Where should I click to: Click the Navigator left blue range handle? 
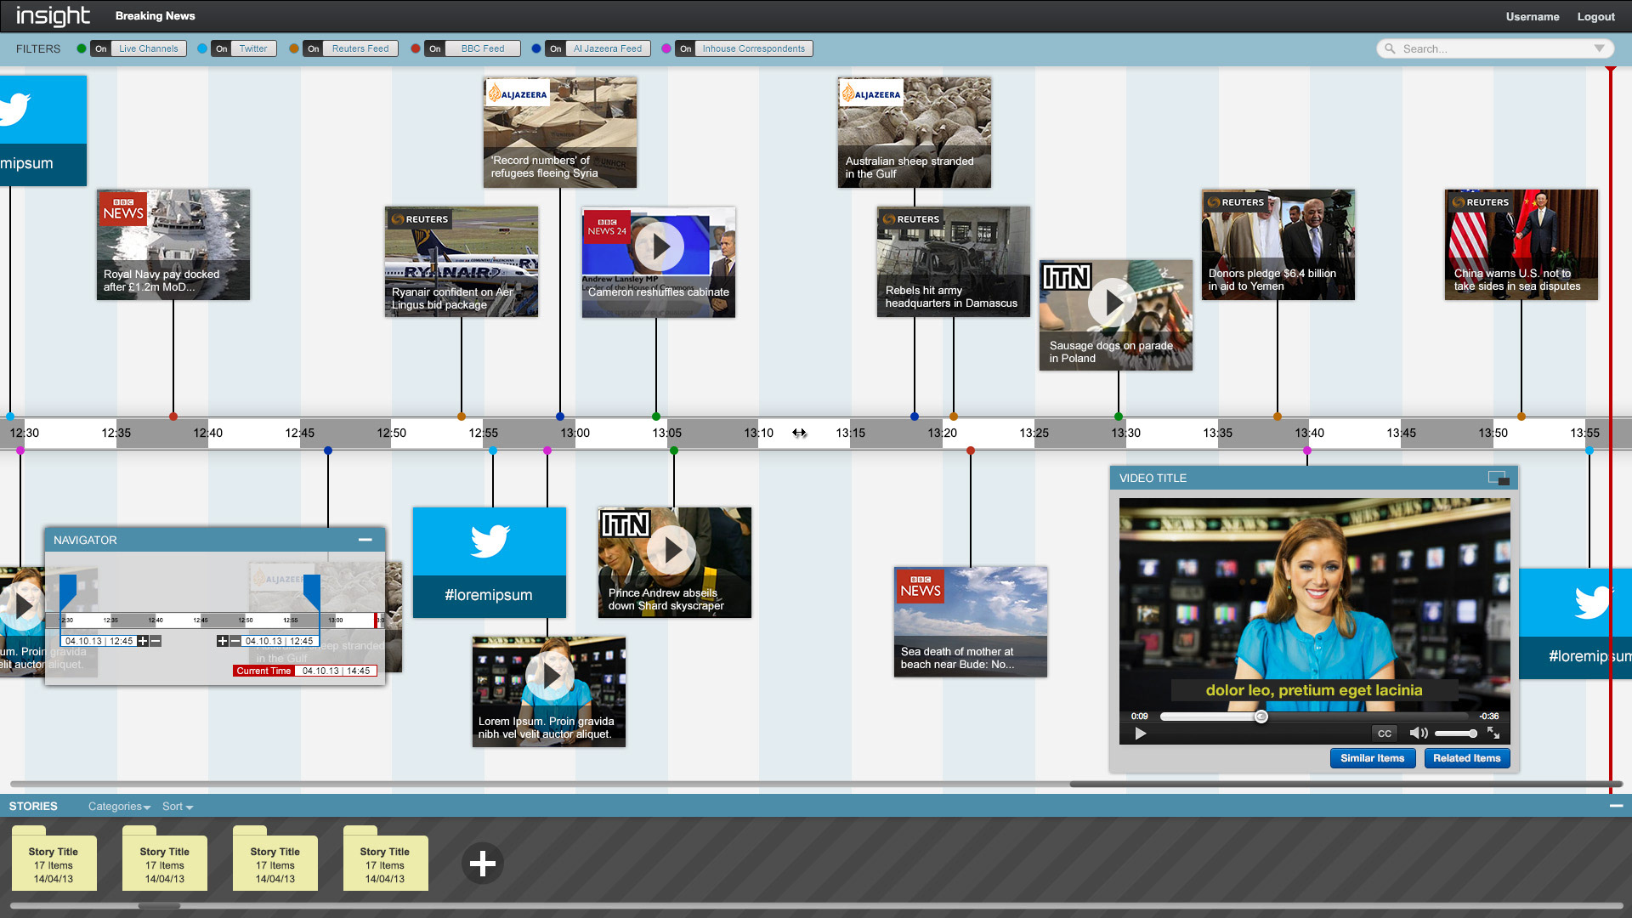pyautogui.click(x=68, y=591)
